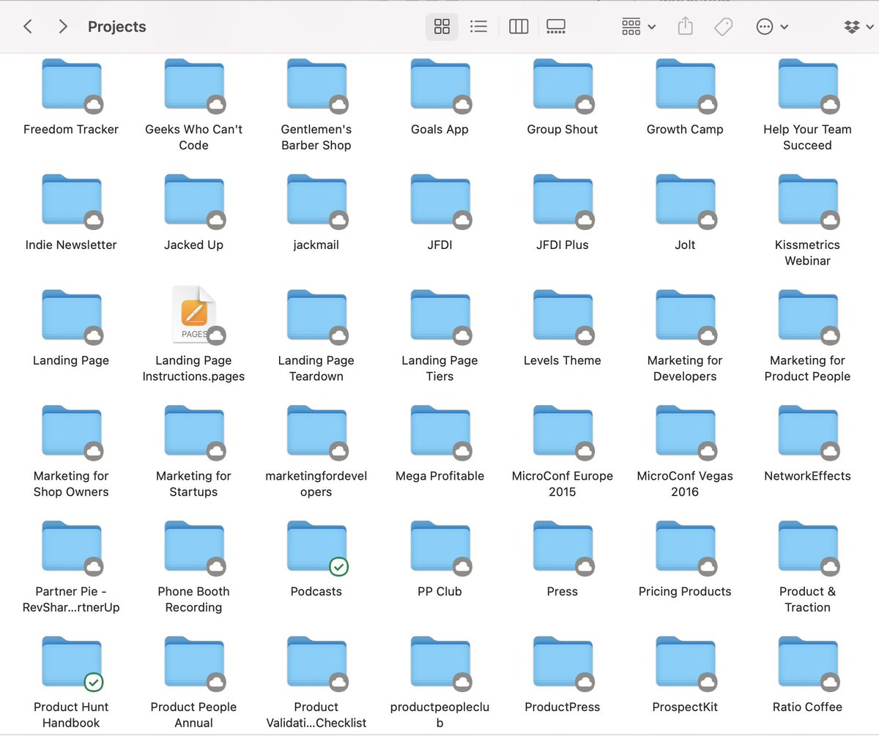Switch to gallery view

click(556, 27)
